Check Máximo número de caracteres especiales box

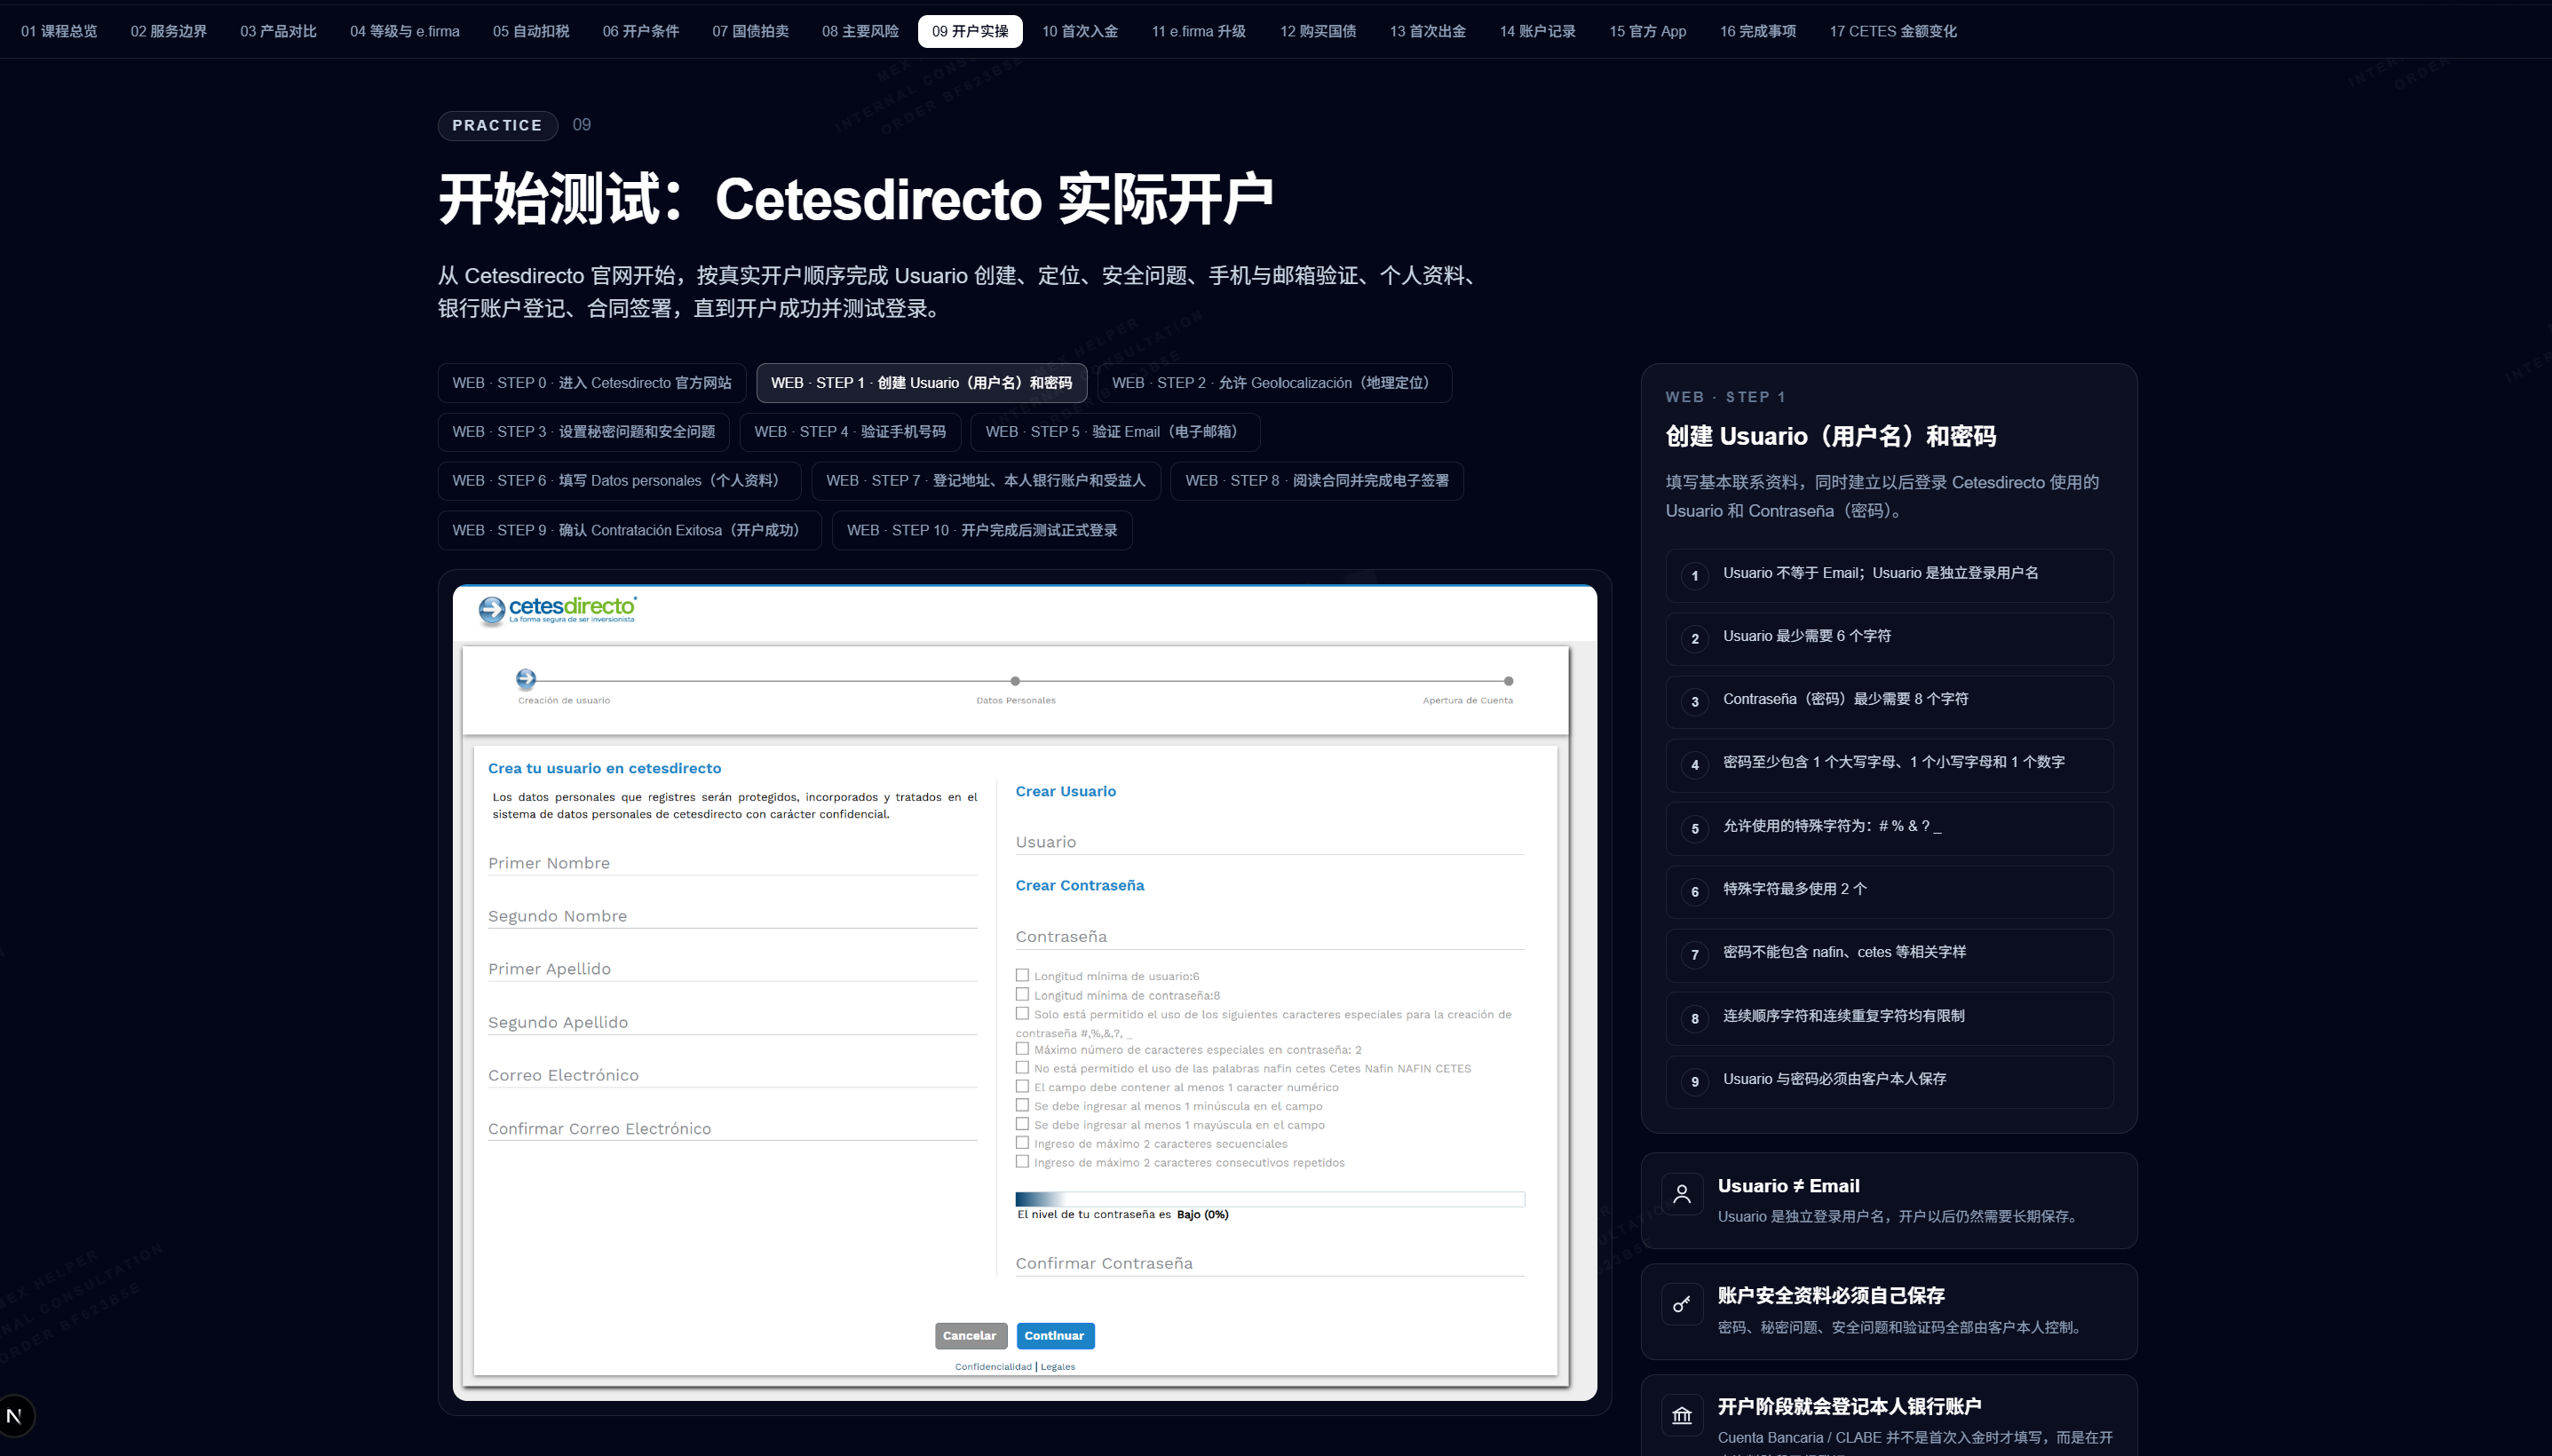point(1022,1049)
